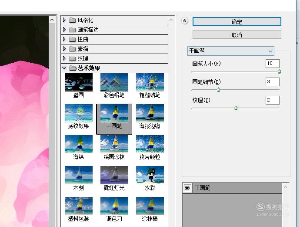Collapse the filter gallery with the double-chevron button
300x227 pixels.
(185, 21)
